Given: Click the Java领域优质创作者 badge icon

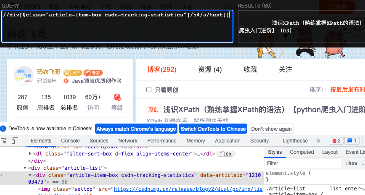Looking at the screenshot, I should pos(66,81).
